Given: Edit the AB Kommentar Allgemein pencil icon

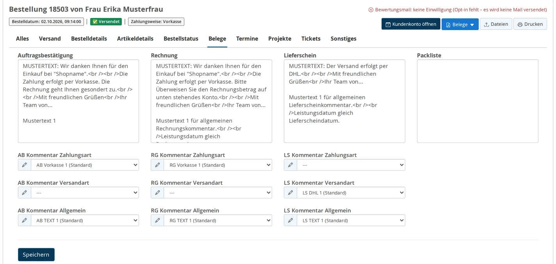Looking at the screenshot, I should coord(24,220).
